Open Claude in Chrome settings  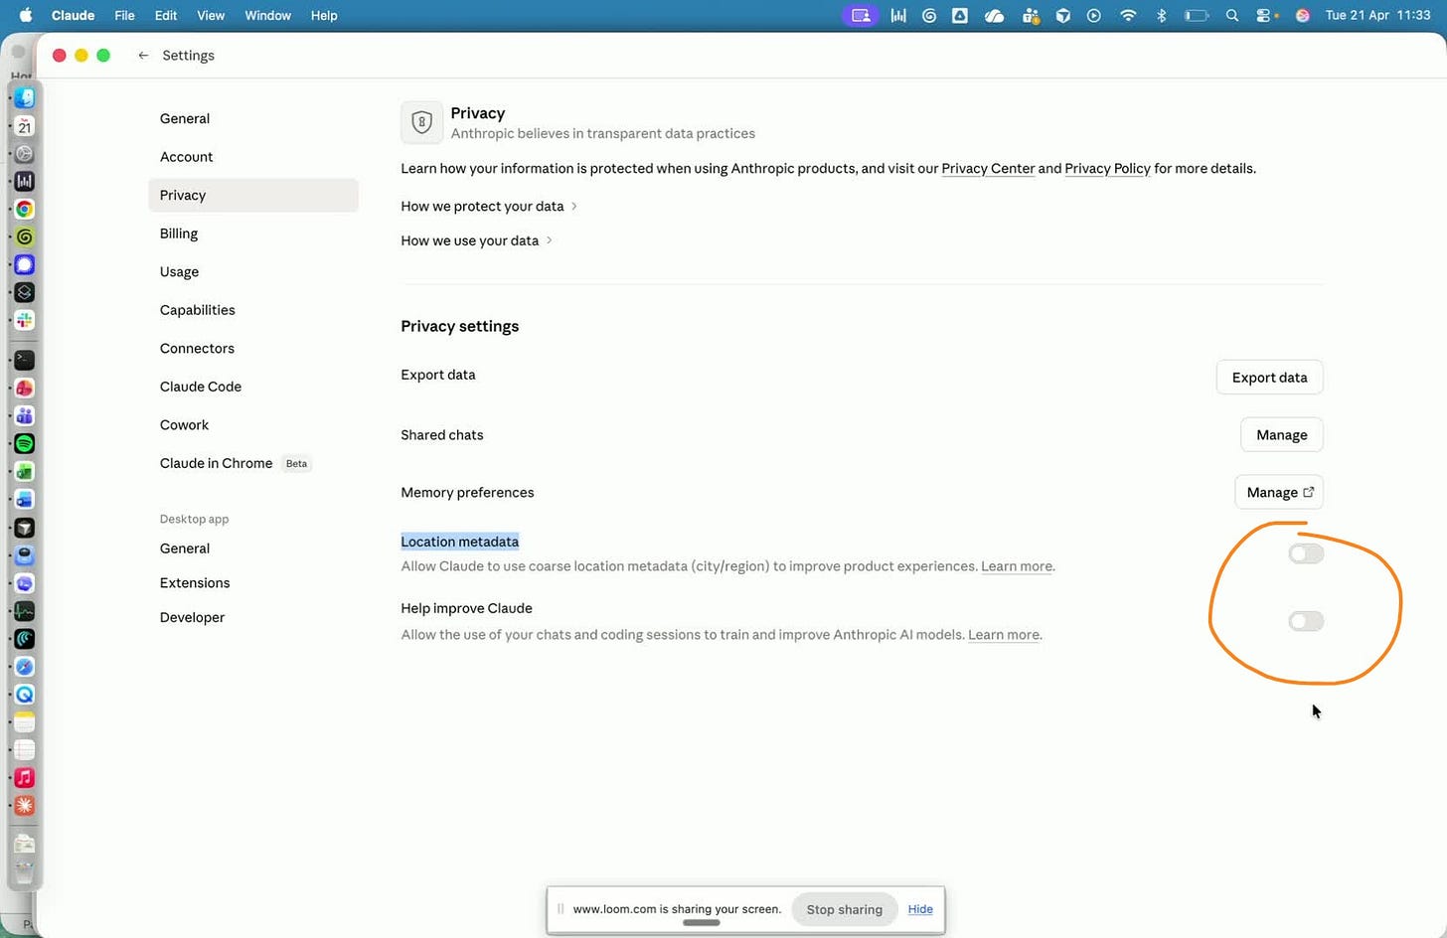[x=253, y=463]
